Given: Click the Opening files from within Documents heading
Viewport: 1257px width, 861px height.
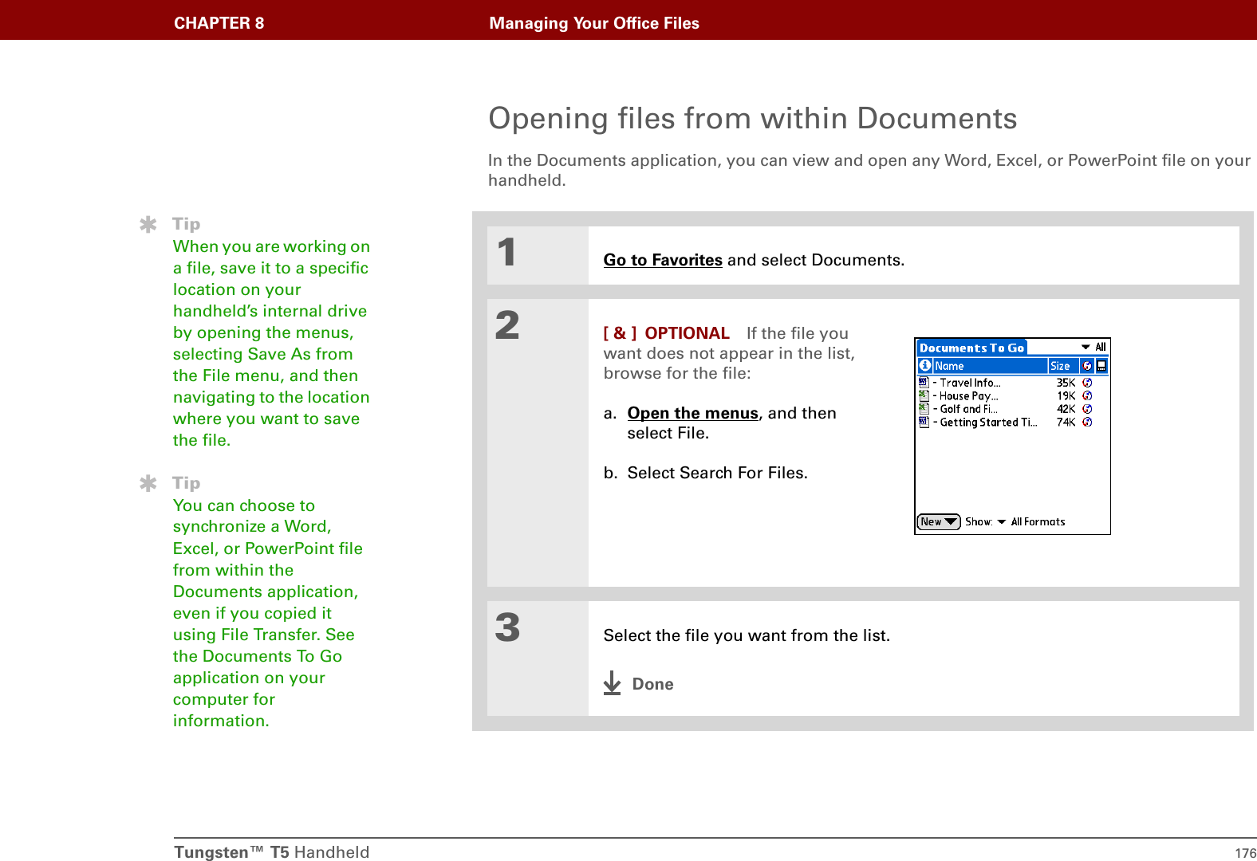Looking at the screenshot, I should [x=753, y=118].
